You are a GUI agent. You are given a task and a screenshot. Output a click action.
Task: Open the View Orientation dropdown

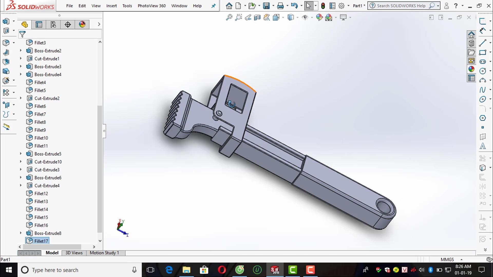pos(282,17)
